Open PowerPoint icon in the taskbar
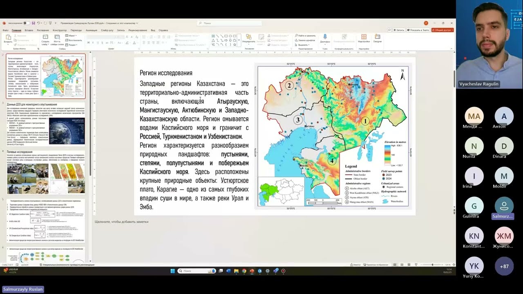The image size is (523, 294). [x=252, y=271]
